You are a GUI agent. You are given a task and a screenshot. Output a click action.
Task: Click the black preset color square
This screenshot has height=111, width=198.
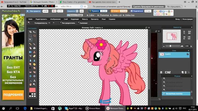click(x=30, y=94)
